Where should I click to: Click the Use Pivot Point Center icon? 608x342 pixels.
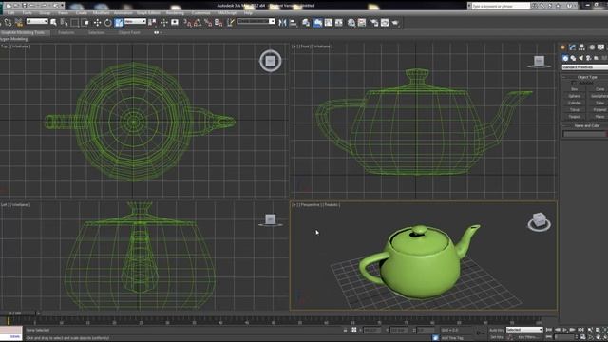(x=152, y=23)
